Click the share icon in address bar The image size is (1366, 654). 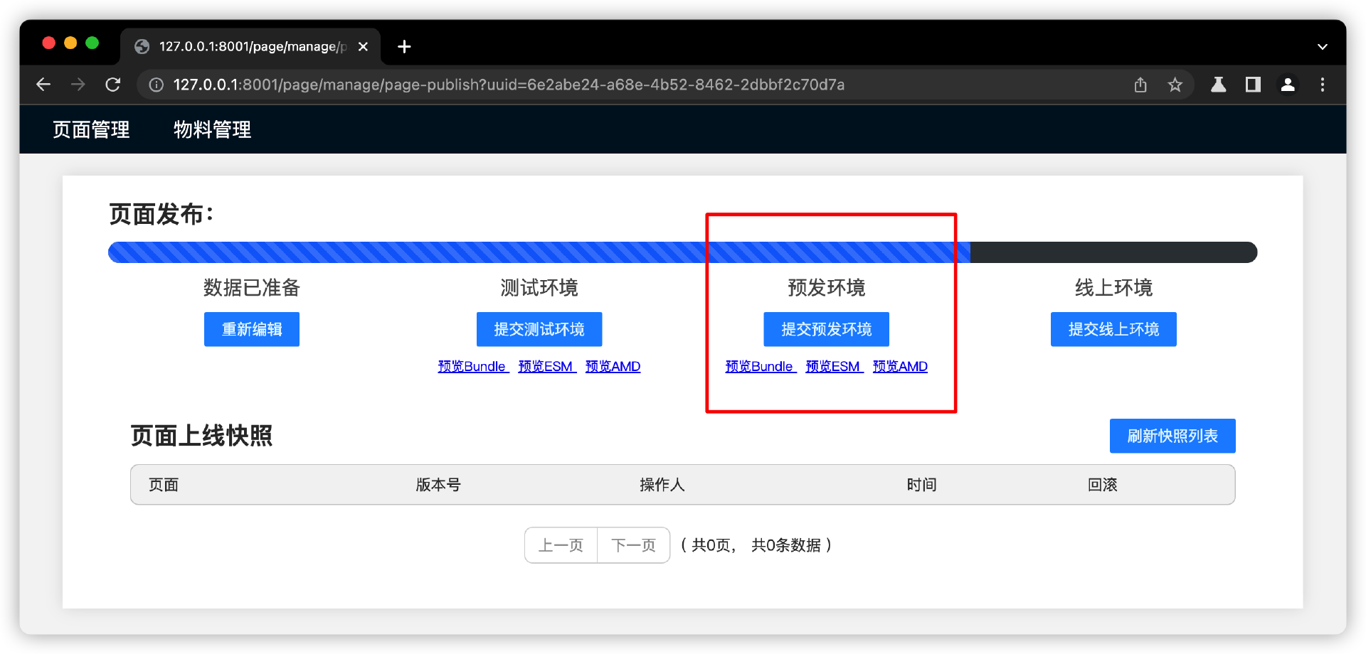click(x=1140, y=85)
